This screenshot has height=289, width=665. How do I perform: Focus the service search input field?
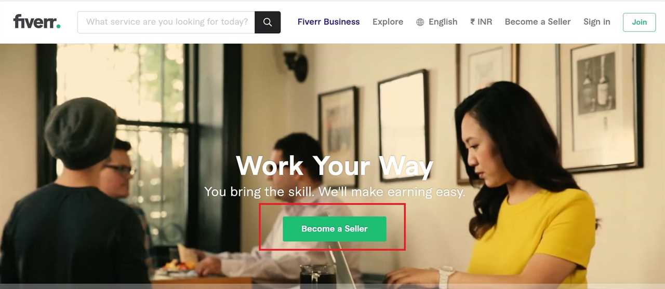[166, 22]
